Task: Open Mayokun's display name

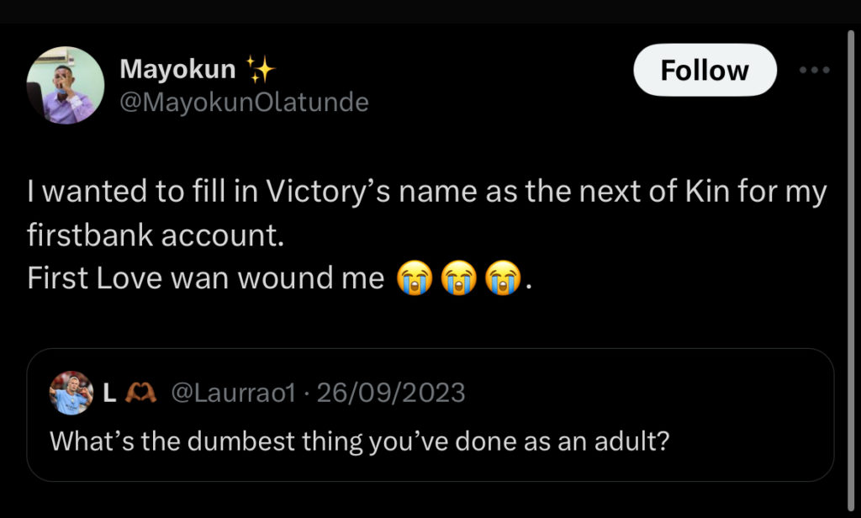Action: (x=180, y=68)
